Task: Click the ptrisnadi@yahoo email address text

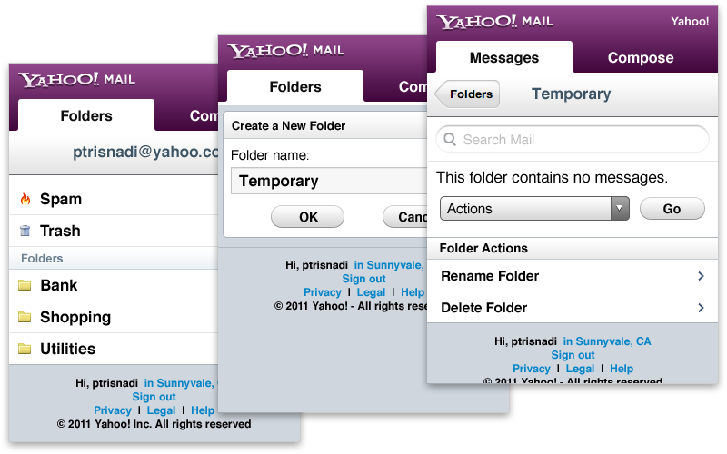Action: (x=145, y=152)
